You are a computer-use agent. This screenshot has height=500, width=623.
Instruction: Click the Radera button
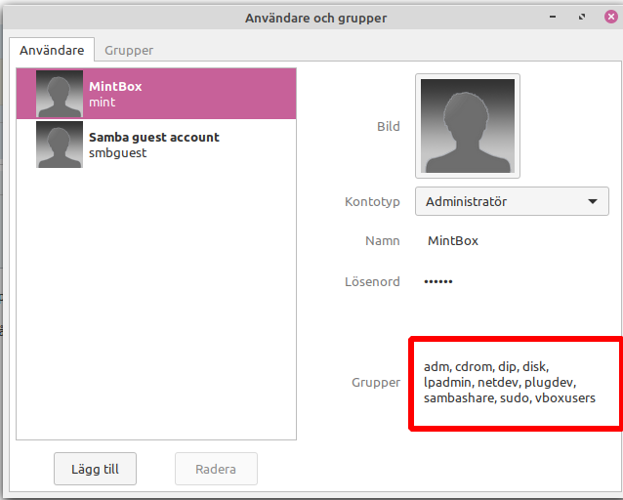point(216,469)
